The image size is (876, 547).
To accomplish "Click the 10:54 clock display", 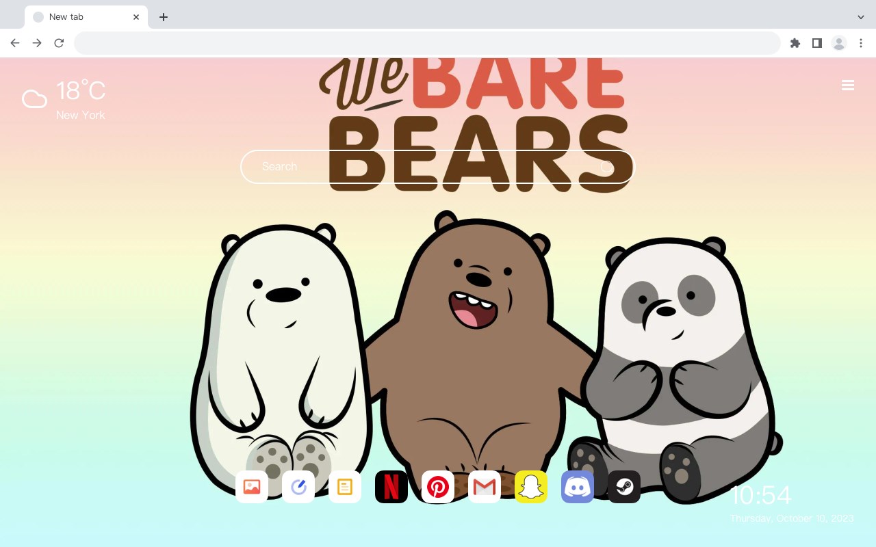I will pos(761,495).
